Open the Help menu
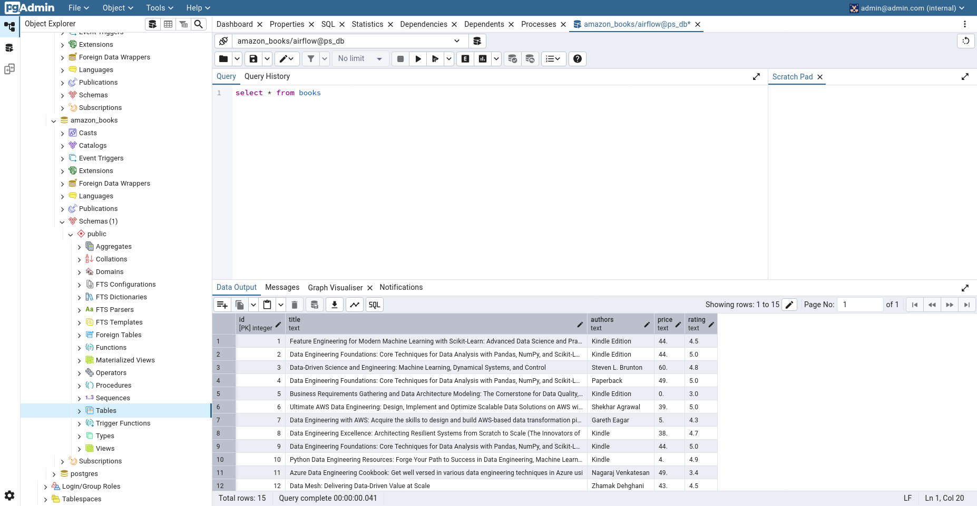 pos(198,8)
